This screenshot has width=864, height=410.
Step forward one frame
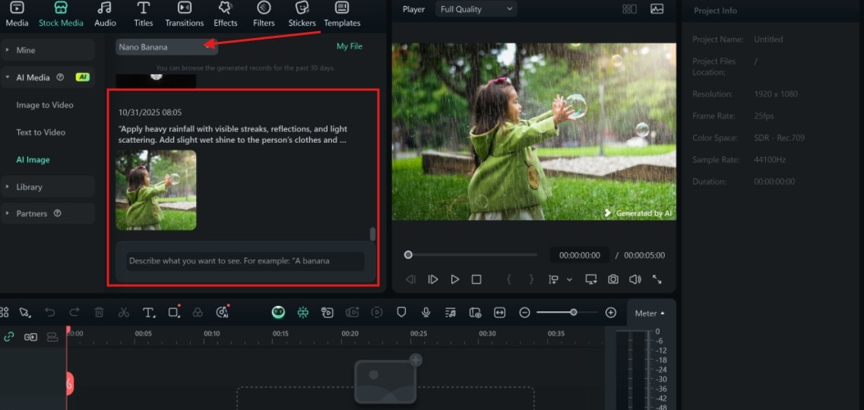433,279
